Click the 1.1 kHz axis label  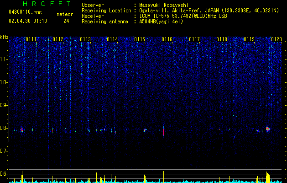(4, 59)
